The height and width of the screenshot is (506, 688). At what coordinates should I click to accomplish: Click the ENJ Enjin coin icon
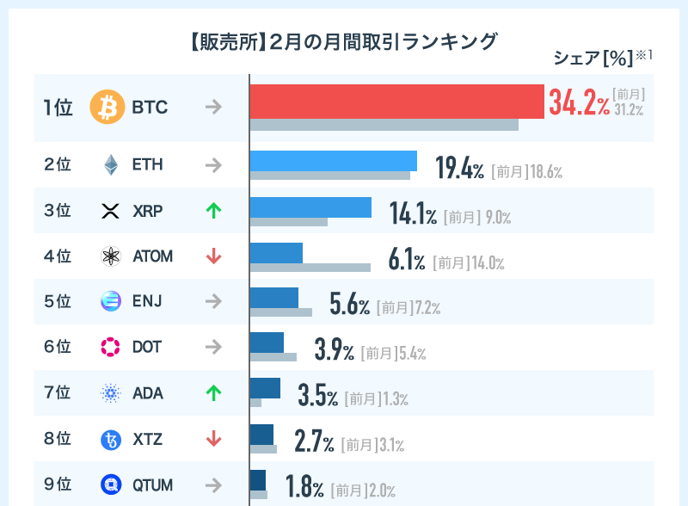110,301
